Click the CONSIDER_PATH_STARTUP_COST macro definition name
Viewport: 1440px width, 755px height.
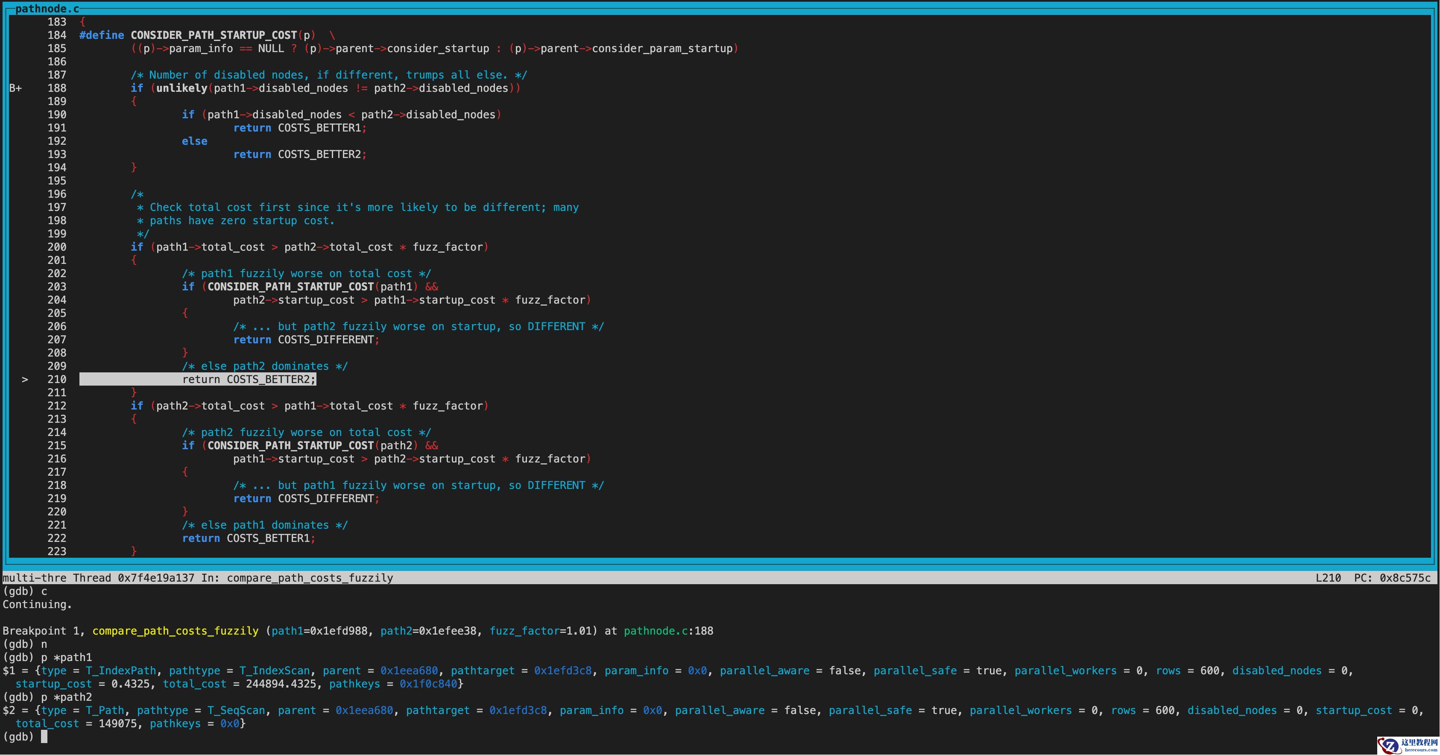[214, 35]
